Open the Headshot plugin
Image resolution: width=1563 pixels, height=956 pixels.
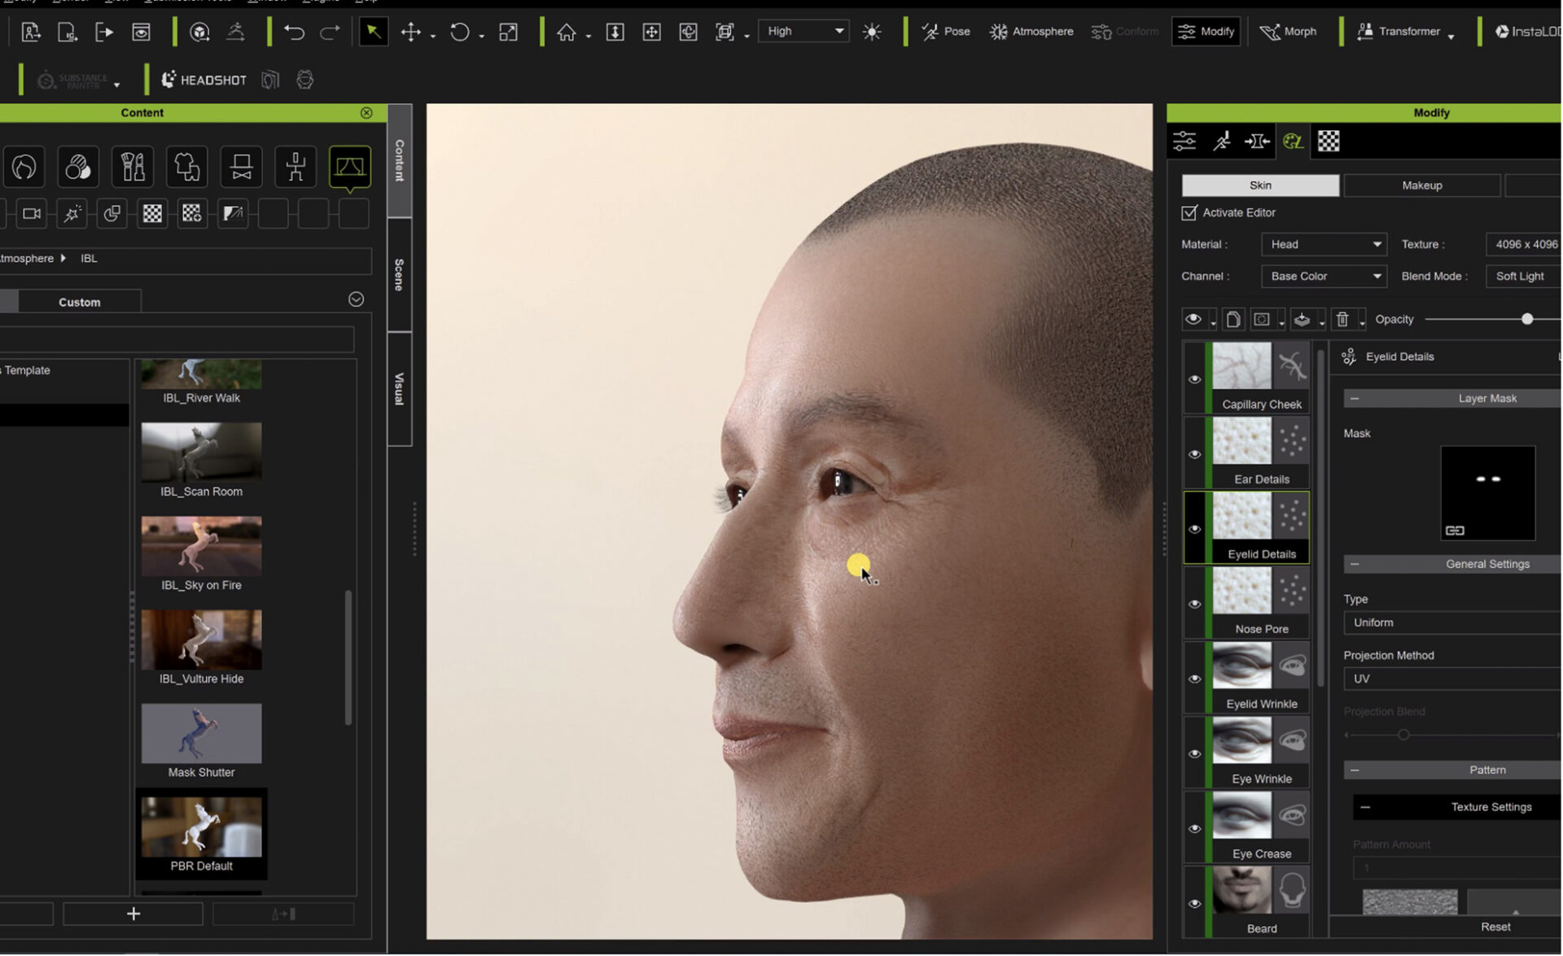pyautogui.click(x=204, y=80)
